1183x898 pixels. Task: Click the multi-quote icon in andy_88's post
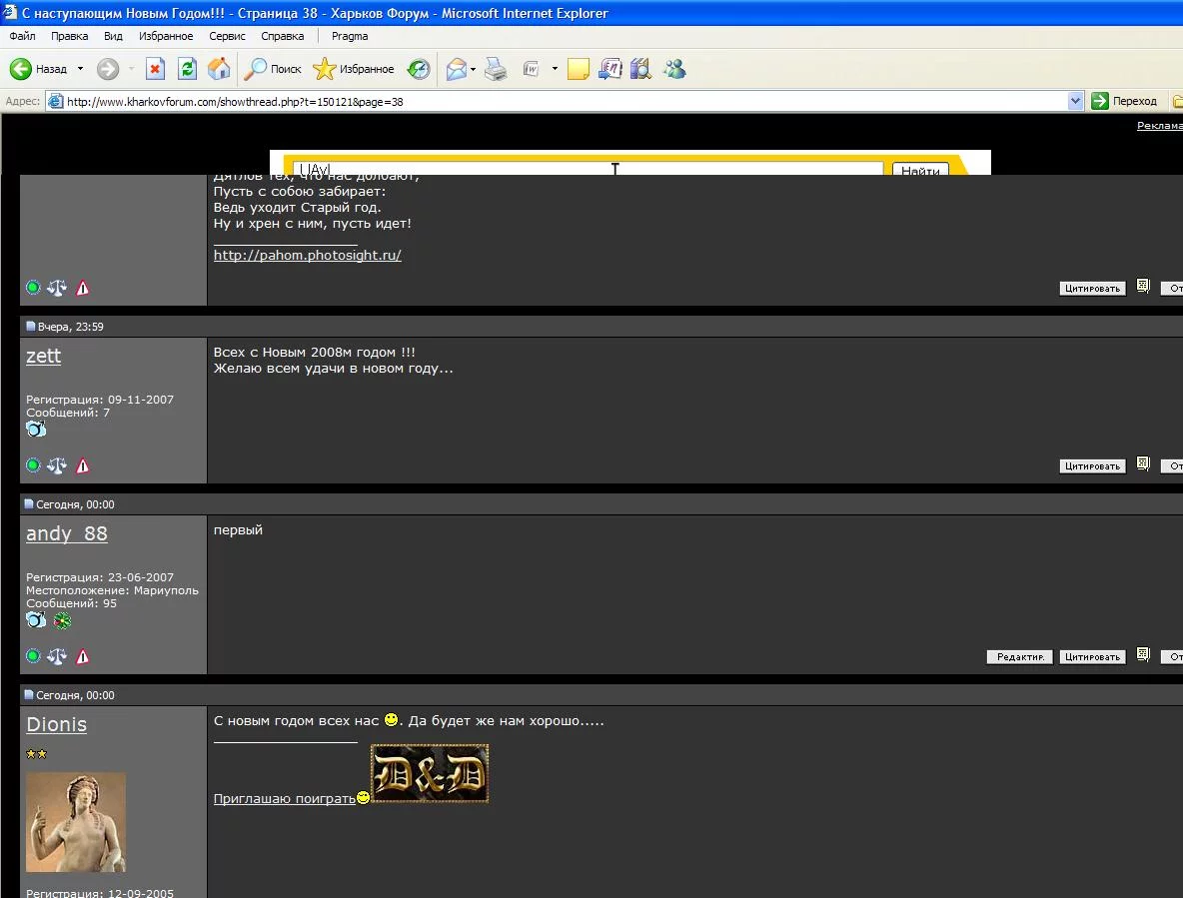(x=1143, y=654)
